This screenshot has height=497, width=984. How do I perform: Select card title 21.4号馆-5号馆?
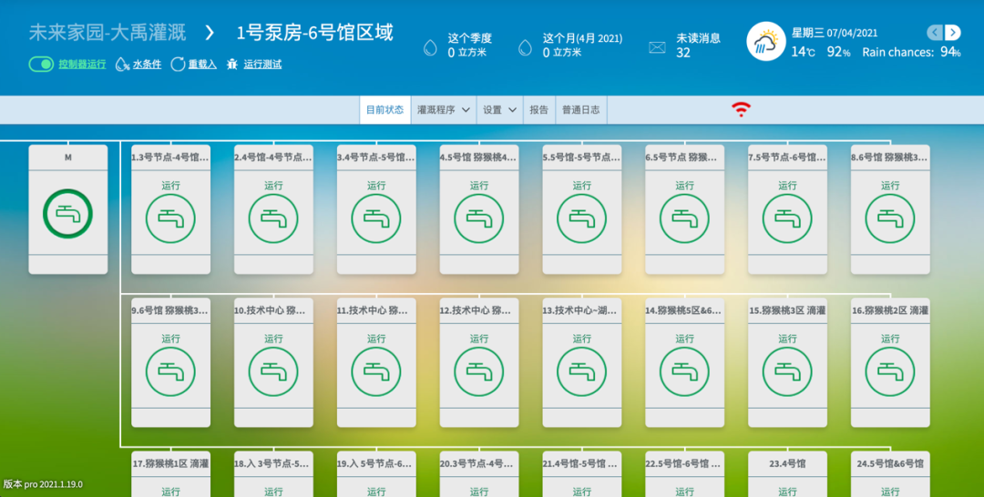point(579,464)
